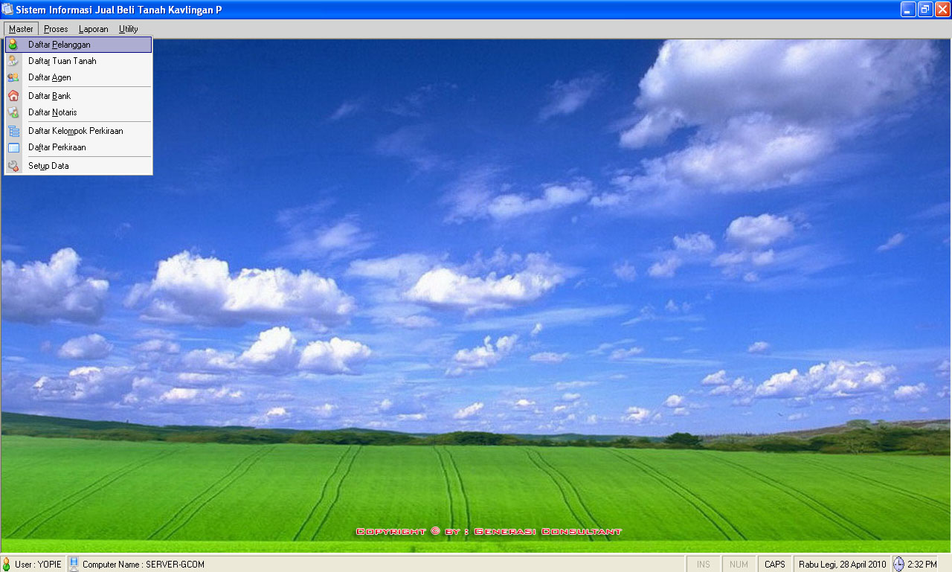Click the computer icon beside Computer Name
The width and height of the screenshot is (952, 572).
click(74, 565)
